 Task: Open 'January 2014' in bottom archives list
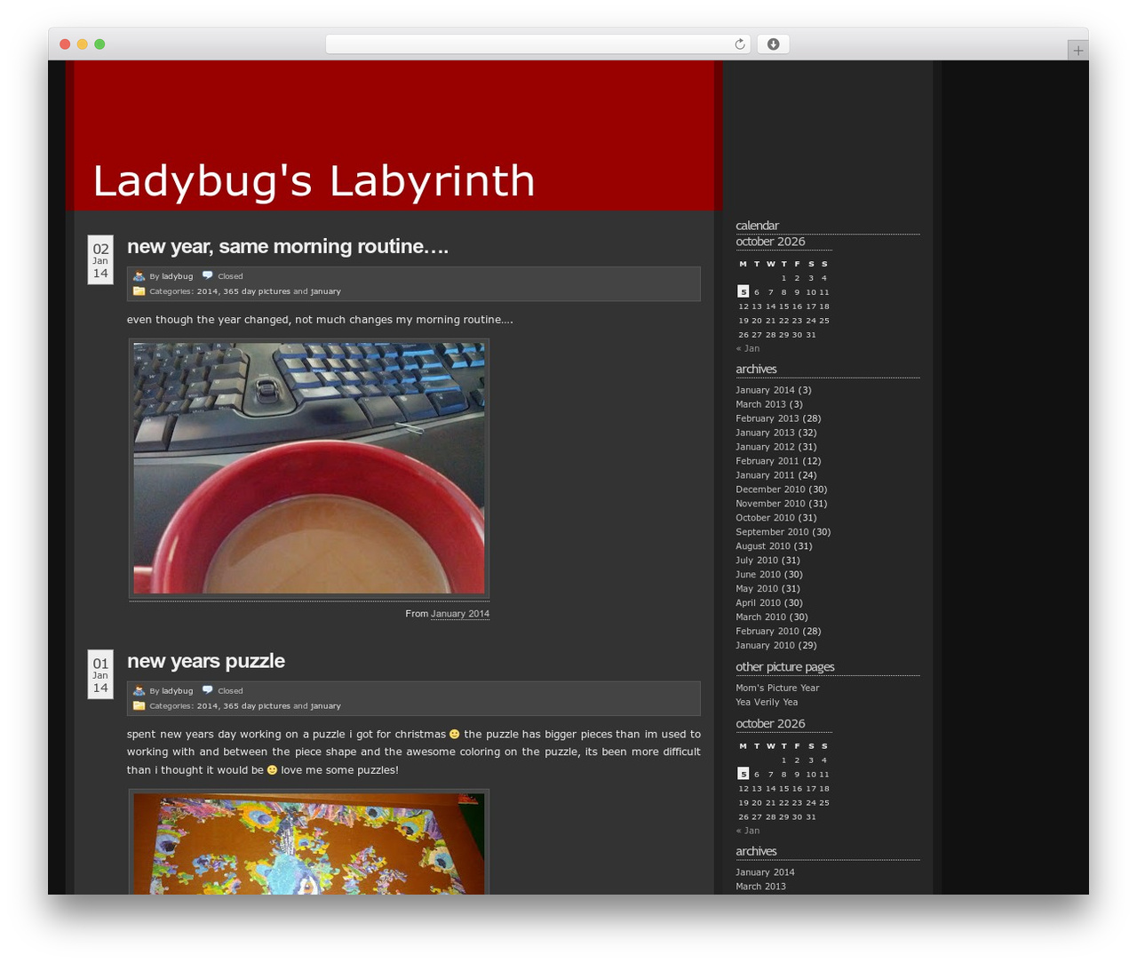click(x=765, y=872)
